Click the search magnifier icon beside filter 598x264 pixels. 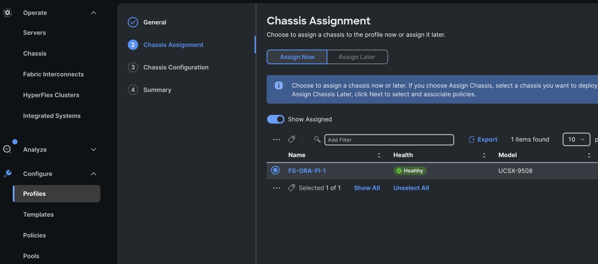(x=317, y=139)
